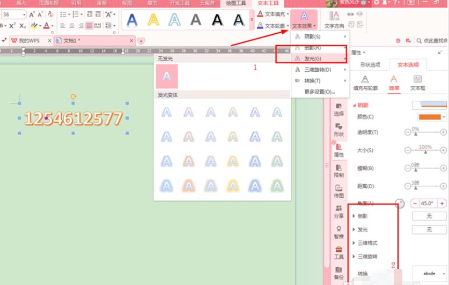The height and width of the screenshot is (285, 449).
Task: Toggle the 属性 sidebar panel button
Action: coord(338,150)
